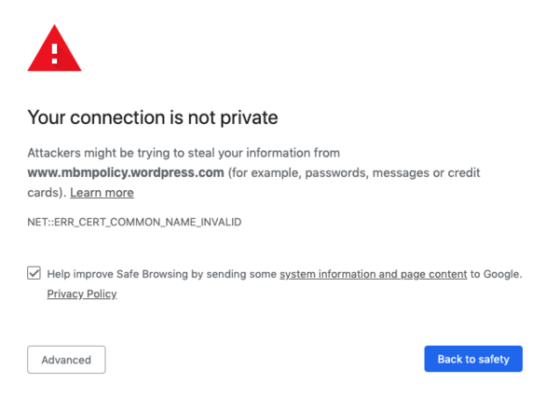This screenshot has width=559, height=396.
Task: Click the red warning triangle icon
Action: [55, 48]
